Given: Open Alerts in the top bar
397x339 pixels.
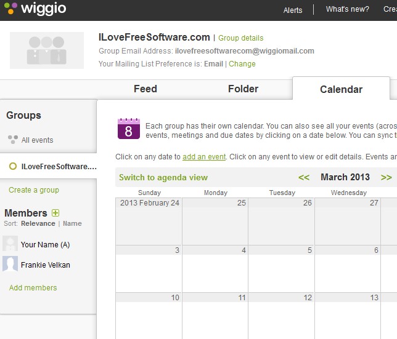Looking at the screenshot, I should [293, 10].
